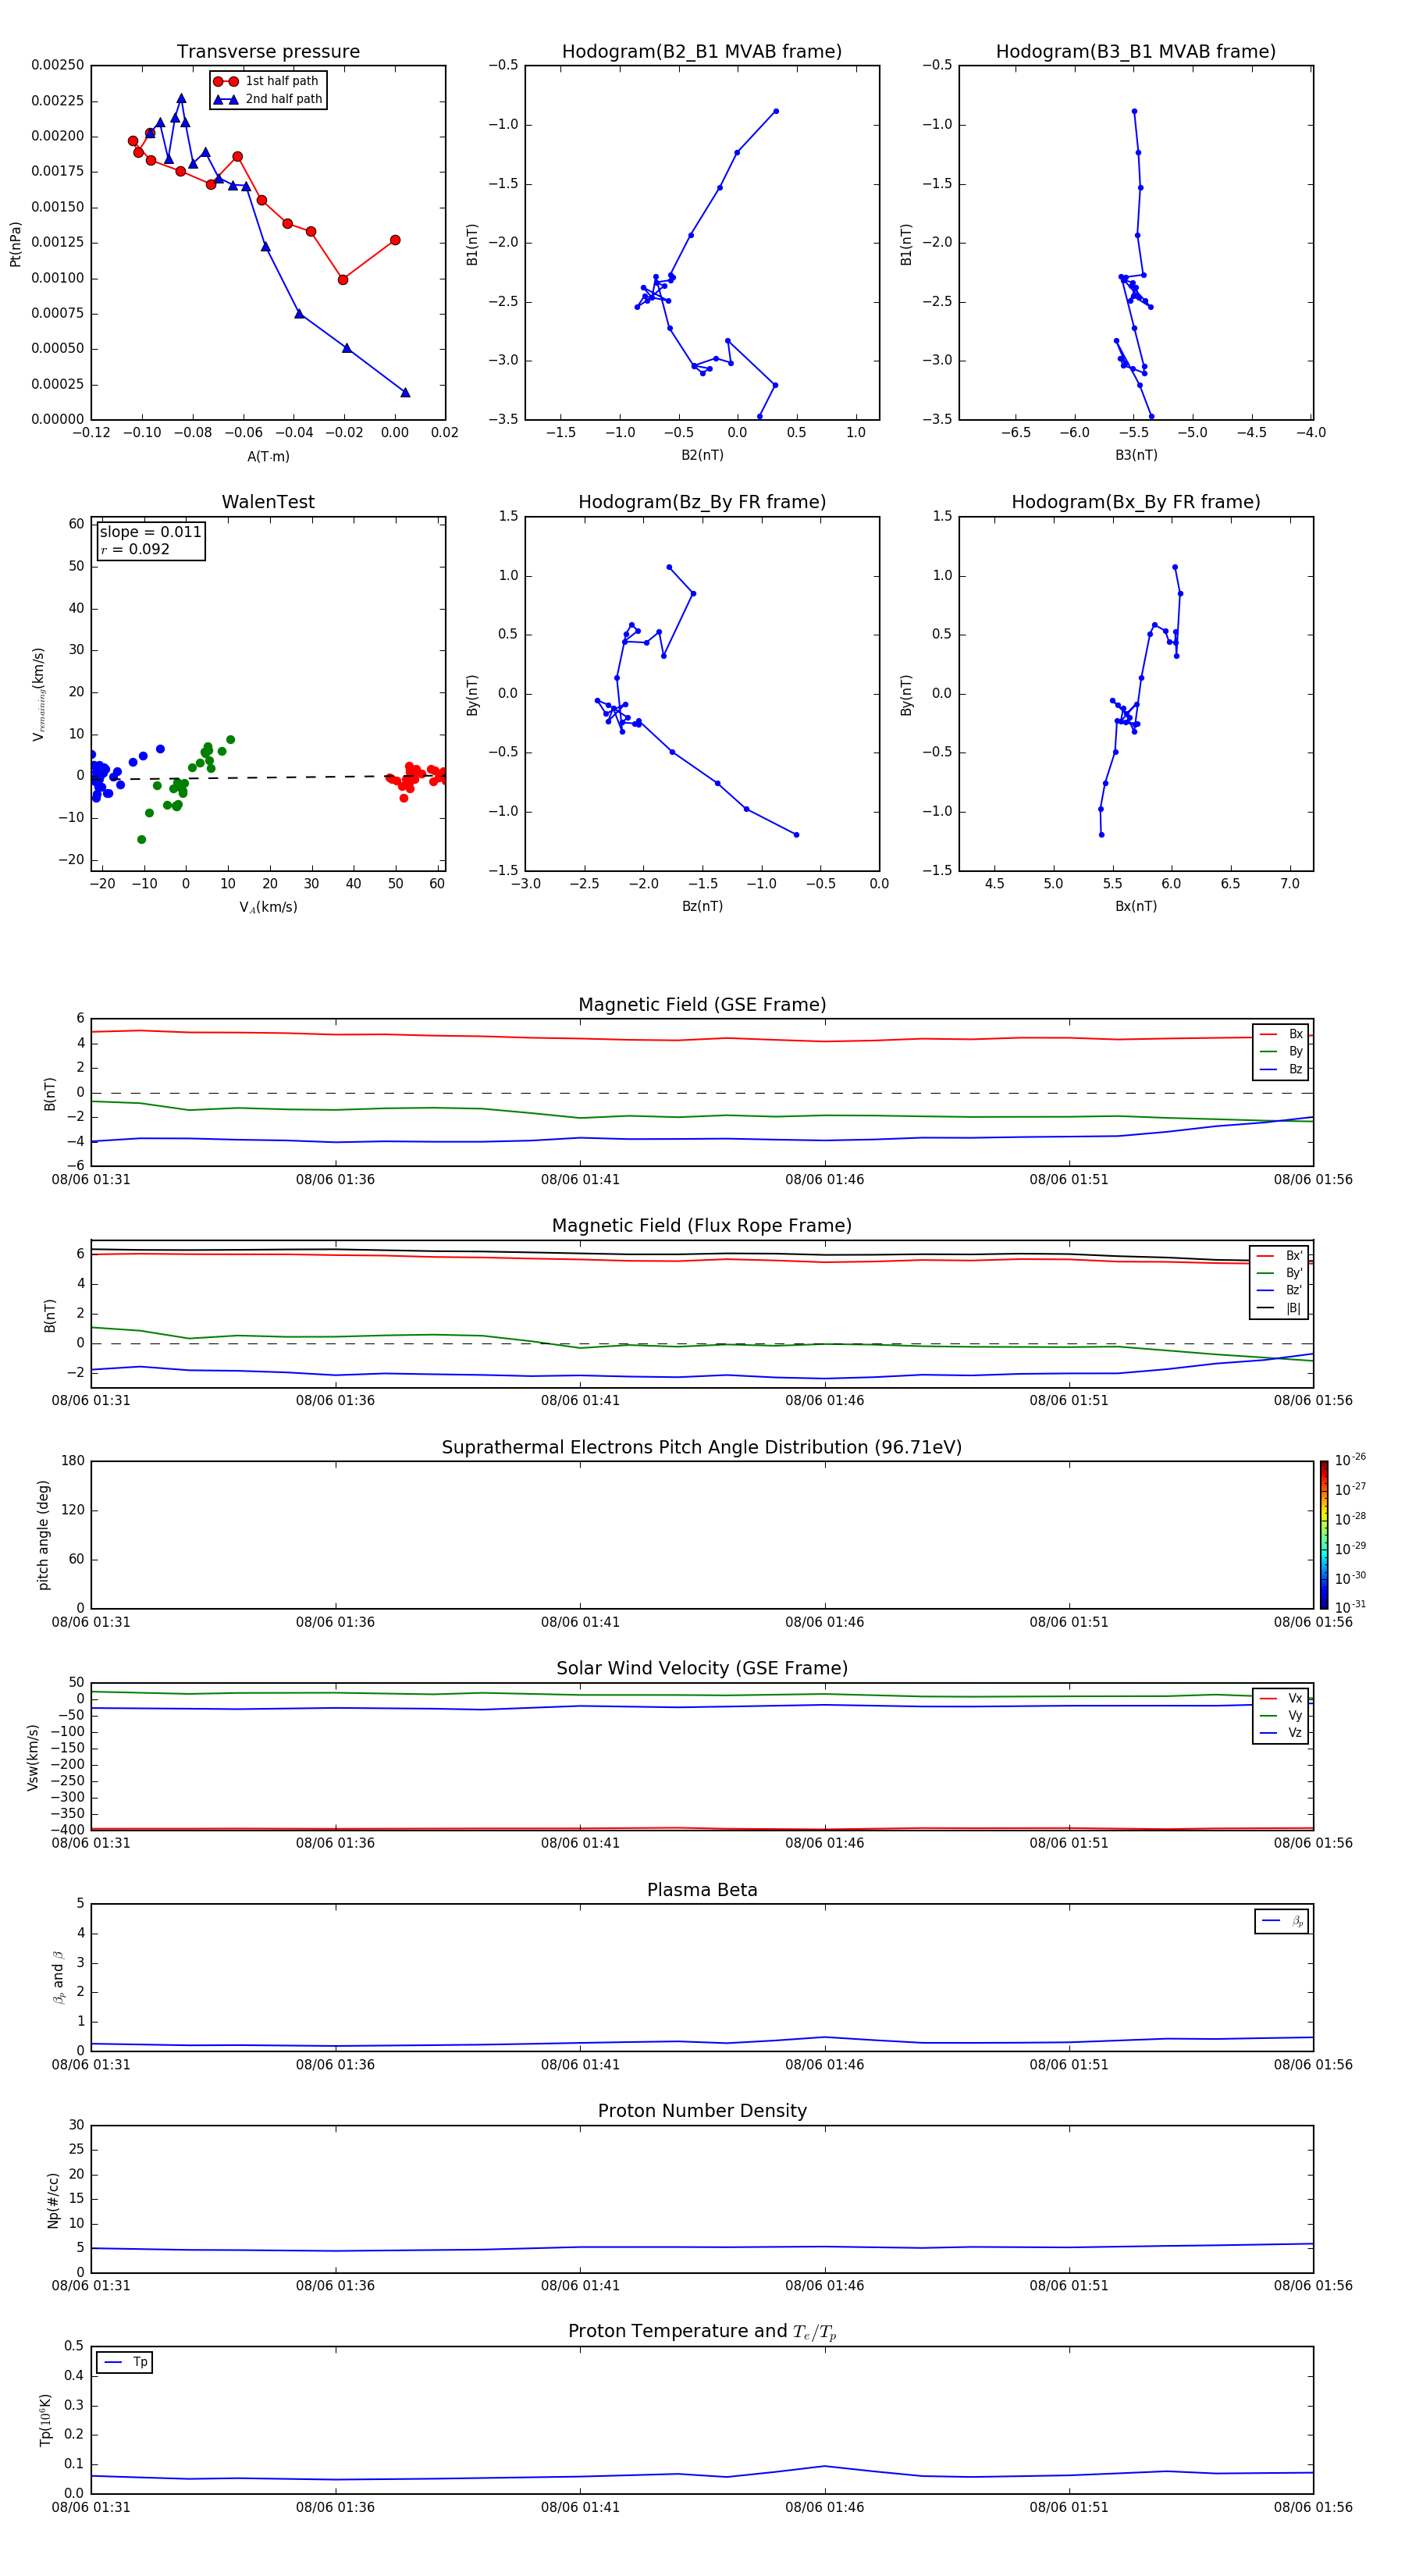Screen dimensions: 1405x2576
Task: Select Bz' in Flux Rope legend
Action: [x=1280, y=1290]
